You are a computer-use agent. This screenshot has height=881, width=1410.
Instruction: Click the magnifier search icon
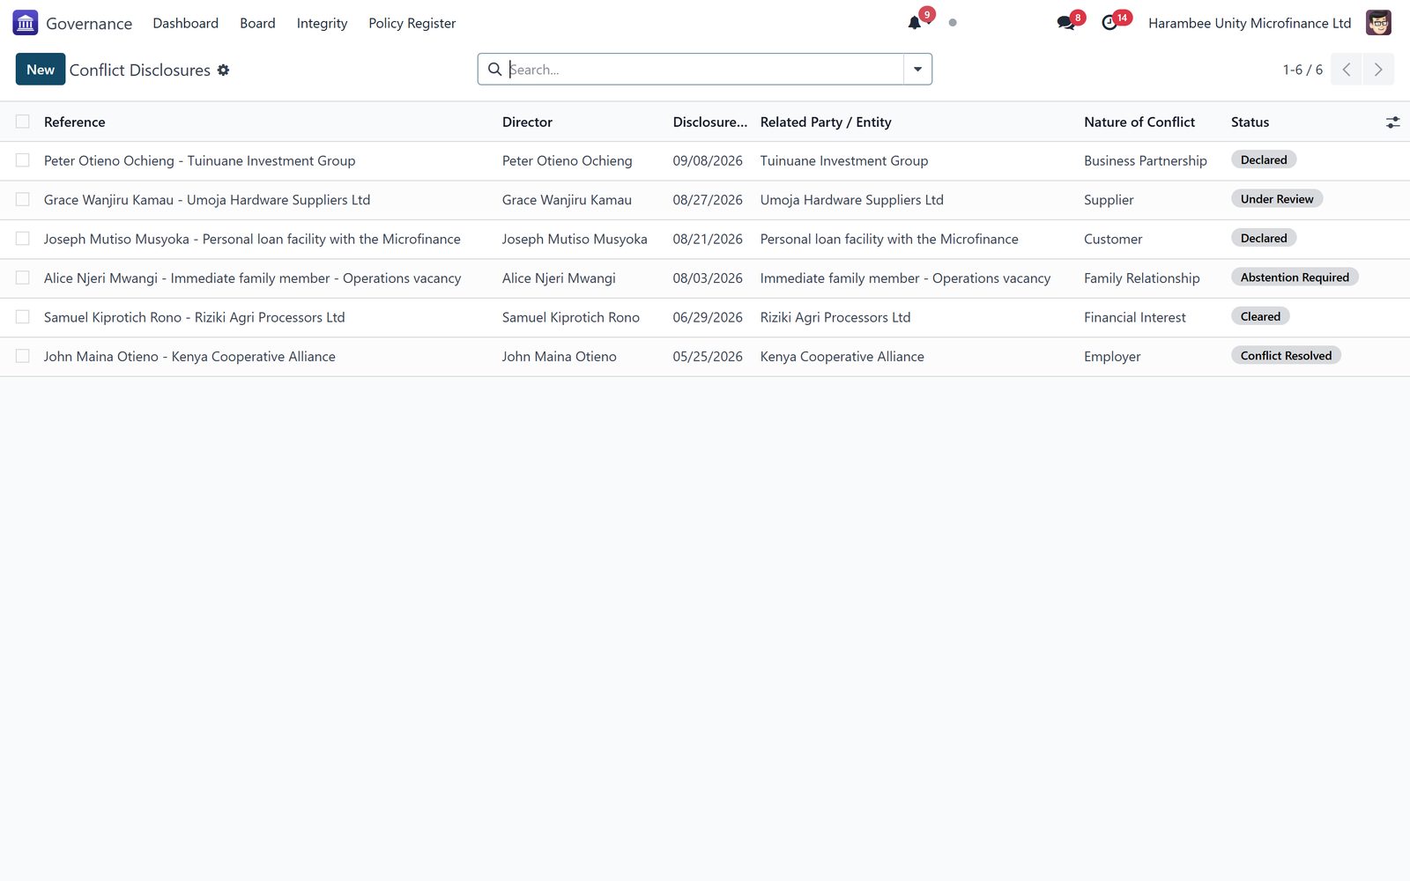pyautogui.click(x=494, y=70)
